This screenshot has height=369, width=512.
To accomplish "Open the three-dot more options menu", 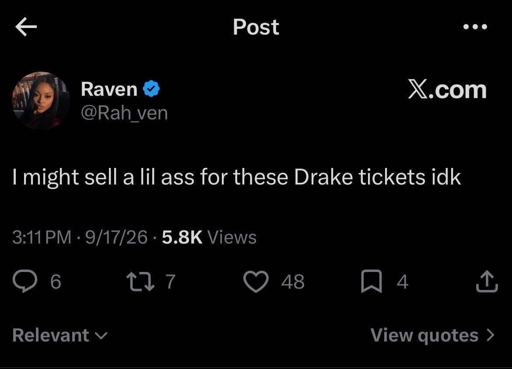I will (475, 26).
